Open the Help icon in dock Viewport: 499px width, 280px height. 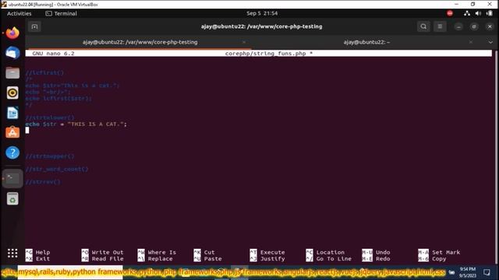[x=12, y=152]
